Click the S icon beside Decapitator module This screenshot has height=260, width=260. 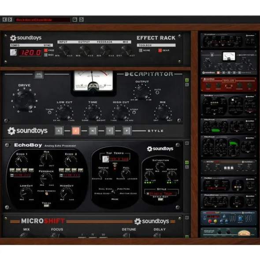[x=187, y=84]
